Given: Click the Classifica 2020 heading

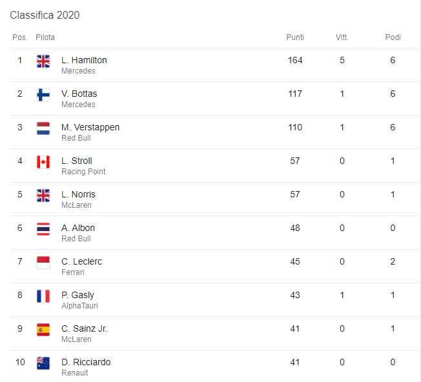Looking at the screenshot, I should pos(45,15).
